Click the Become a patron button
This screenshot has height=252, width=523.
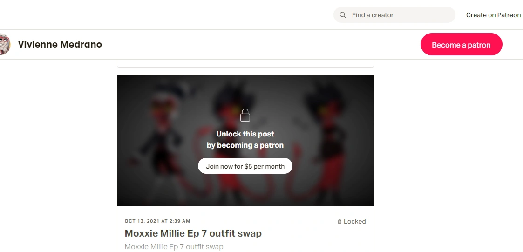(462, 44)
